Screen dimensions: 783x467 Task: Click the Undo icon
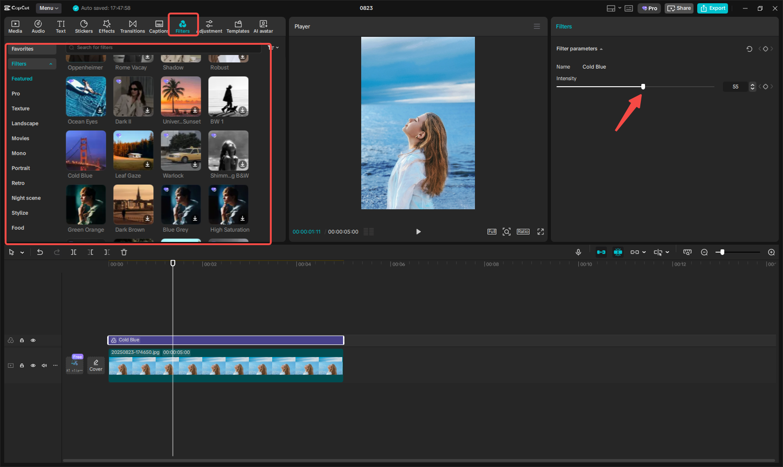40,252
